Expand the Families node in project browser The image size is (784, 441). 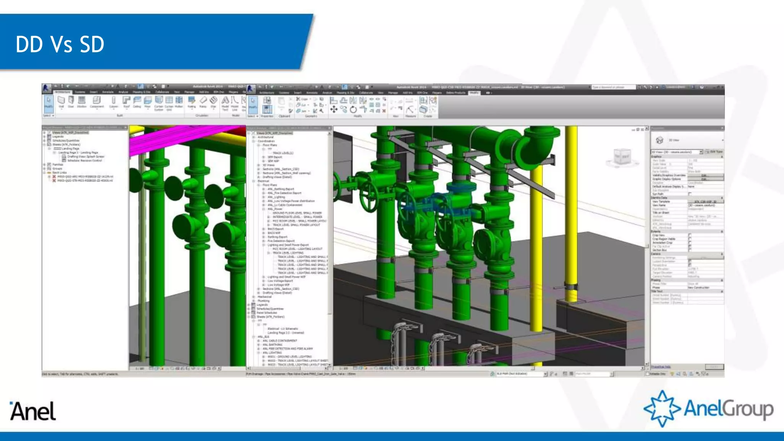point(44,165)
